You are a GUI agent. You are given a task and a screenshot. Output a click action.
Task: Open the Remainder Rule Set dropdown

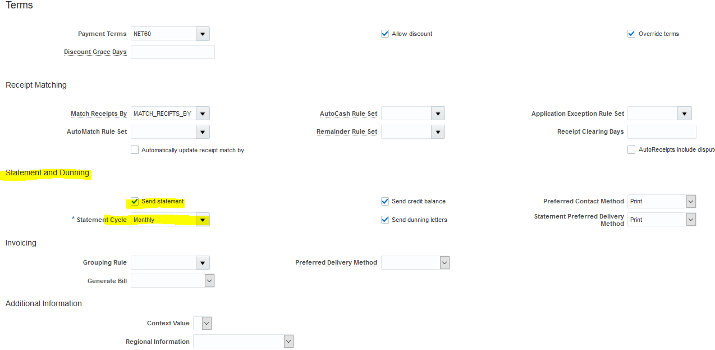coord(438,131)
